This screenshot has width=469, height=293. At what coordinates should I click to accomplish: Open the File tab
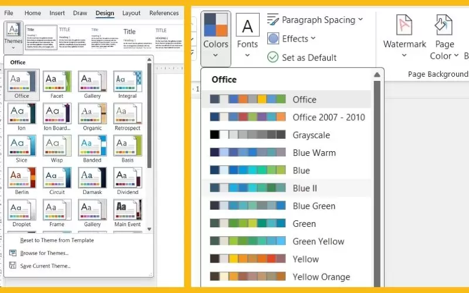pos(9,13)
